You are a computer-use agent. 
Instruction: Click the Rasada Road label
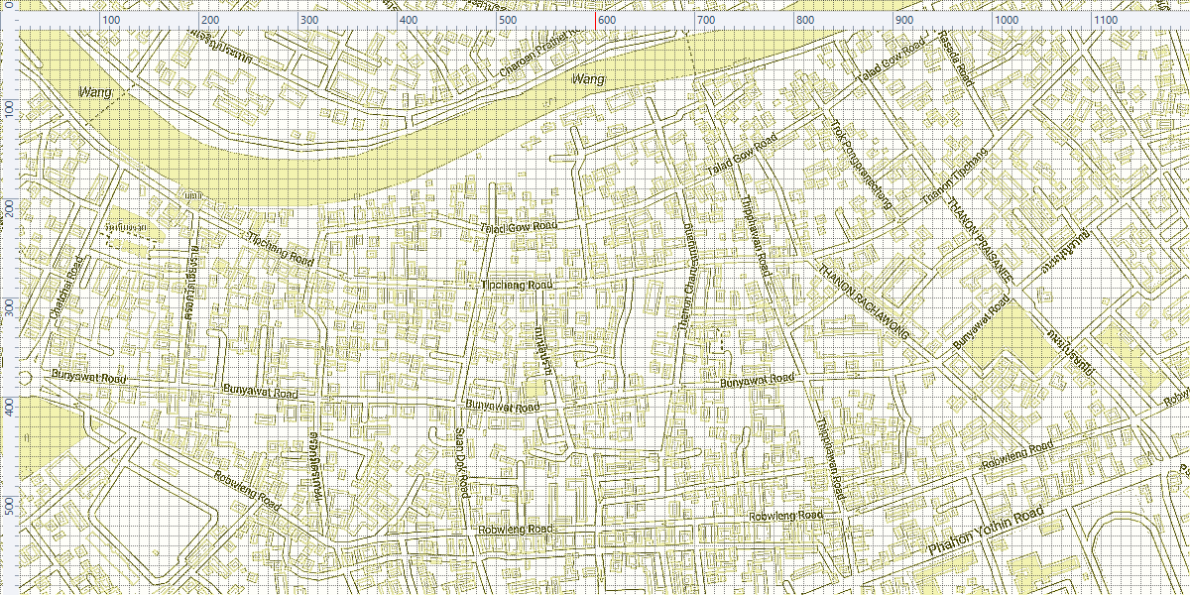[957, 58]
